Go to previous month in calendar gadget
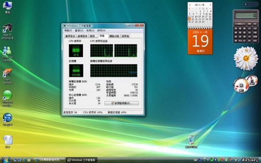This screenshot has height=163, width=261. pos(190,5)
